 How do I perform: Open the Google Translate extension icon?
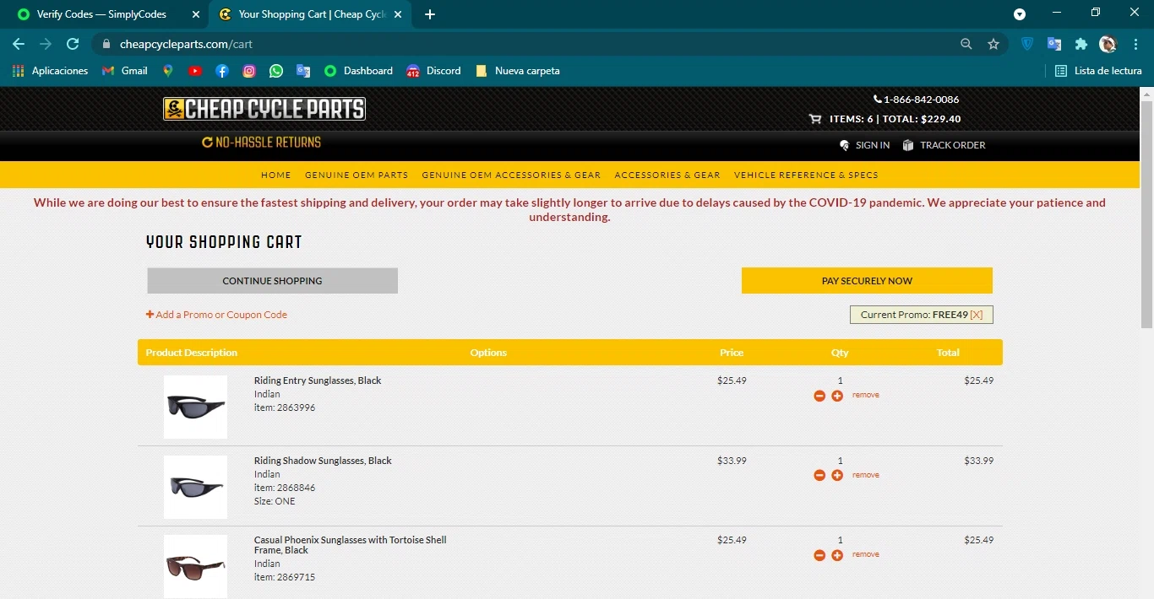tap(1054, 44)
